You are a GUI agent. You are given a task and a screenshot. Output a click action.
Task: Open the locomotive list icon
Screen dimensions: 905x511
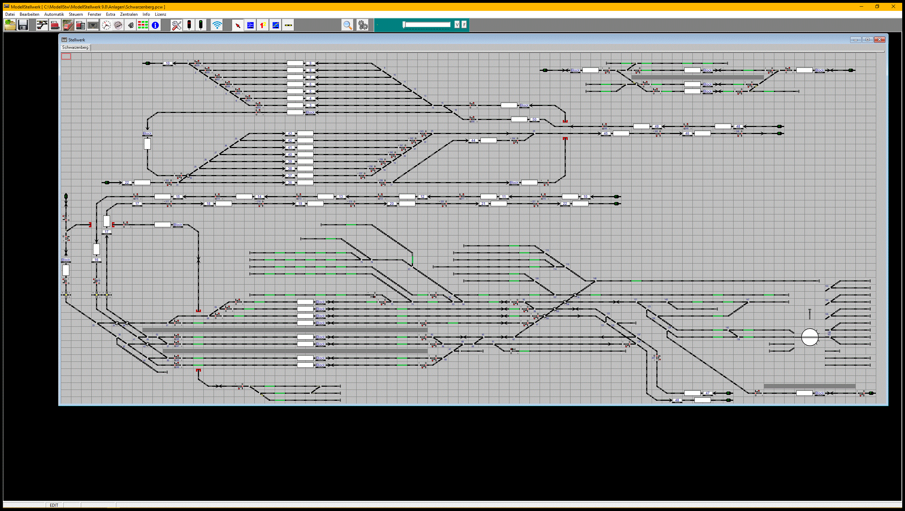pyautogui.click(x=80, y=25)
